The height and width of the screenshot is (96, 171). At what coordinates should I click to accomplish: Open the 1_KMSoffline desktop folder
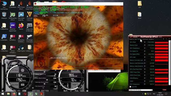4,26
